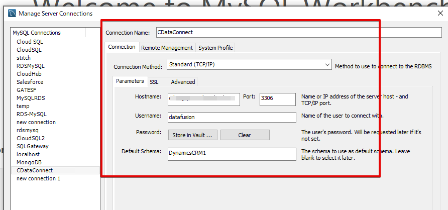Focus the Default Schema field
The height and width of the screenshot is (210, 448).
pos(232,154)
